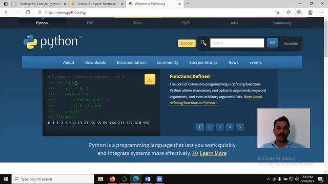This screenshot has height=184, width=328.
Task: Click the address bar URL
Action: (65, 12)
